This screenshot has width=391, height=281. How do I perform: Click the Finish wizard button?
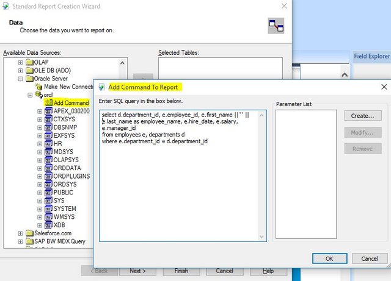click(181, 271)
